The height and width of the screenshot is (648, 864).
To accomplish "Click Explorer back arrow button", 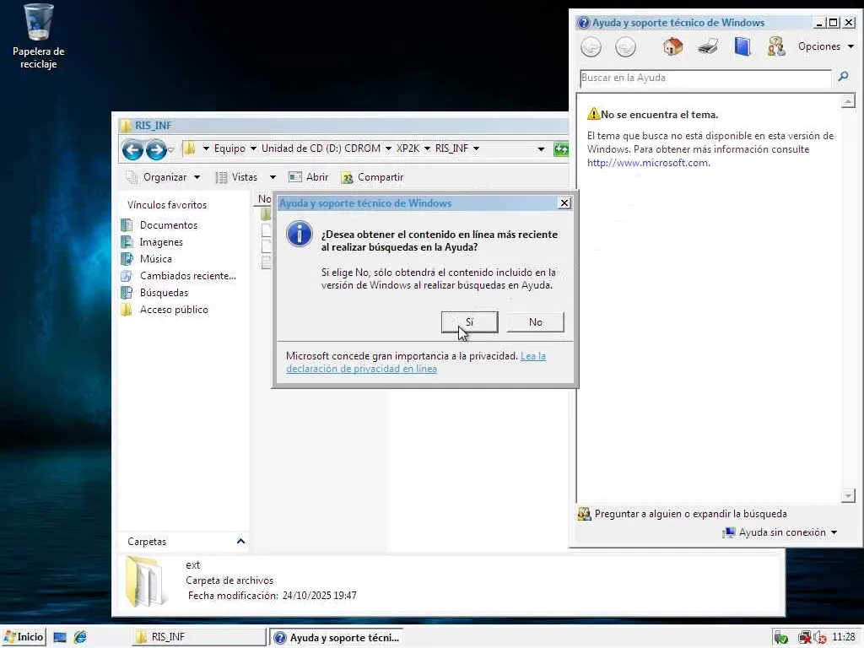I will (x=132, y=149).
